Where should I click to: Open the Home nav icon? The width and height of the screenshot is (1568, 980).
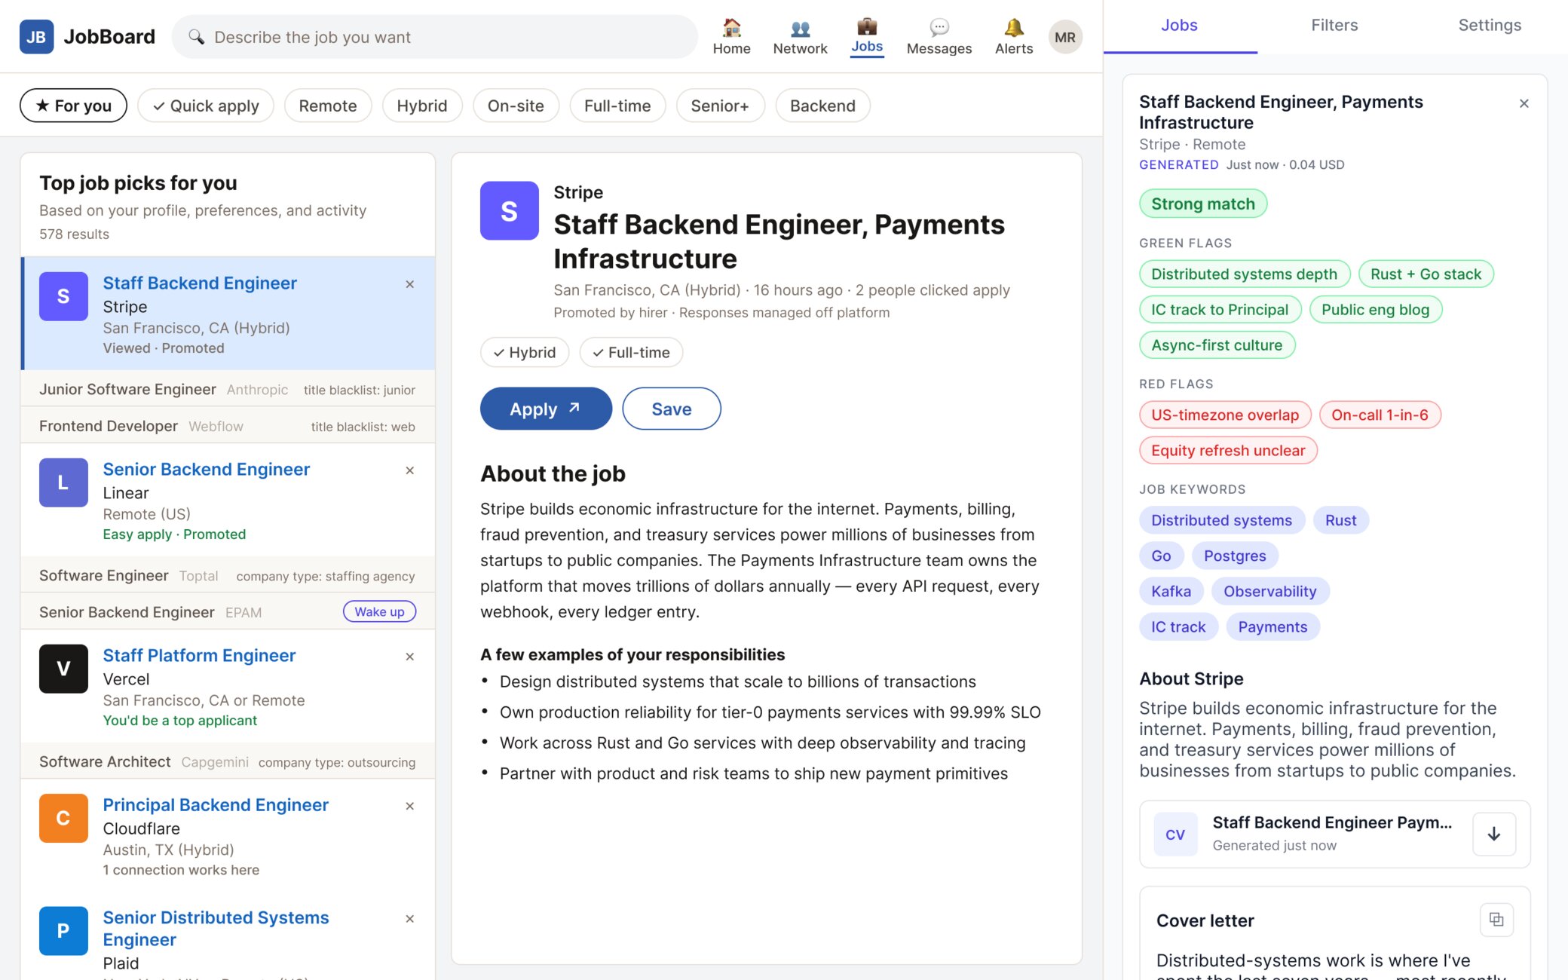tap(731, 37)
